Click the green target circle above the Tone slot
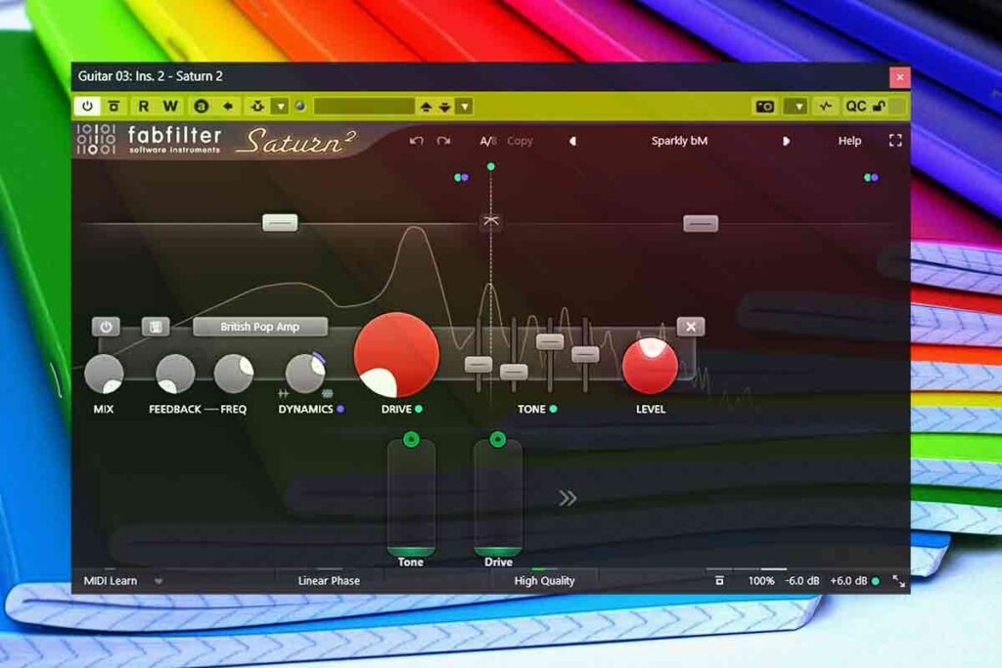This screenshot has height=668, width=1002. click(x=412, y=439)
